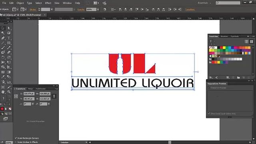256x144 pixels.
Task: Choose the Lasso tool
Action: [x=9, y=33]
